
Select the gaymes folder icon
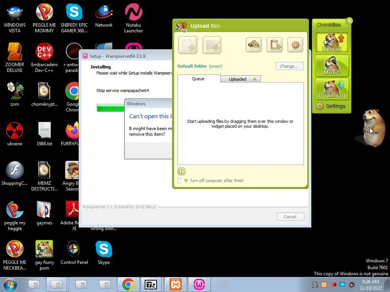[44, 213]
